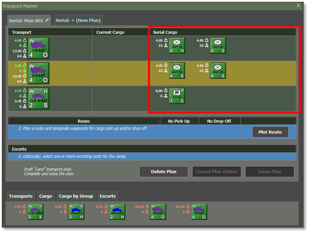Pick the 5.9t unit in bottom transport list
309x233 pixels.
pyautogui.click(x=35, y=212)
